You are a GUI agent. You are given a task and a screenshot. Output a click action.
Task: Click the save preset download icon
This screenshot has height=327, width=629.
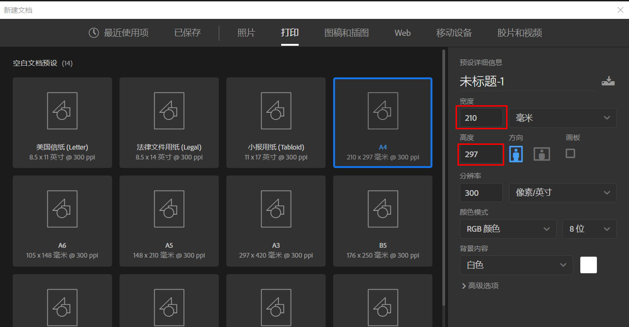[x=608, y=81]
